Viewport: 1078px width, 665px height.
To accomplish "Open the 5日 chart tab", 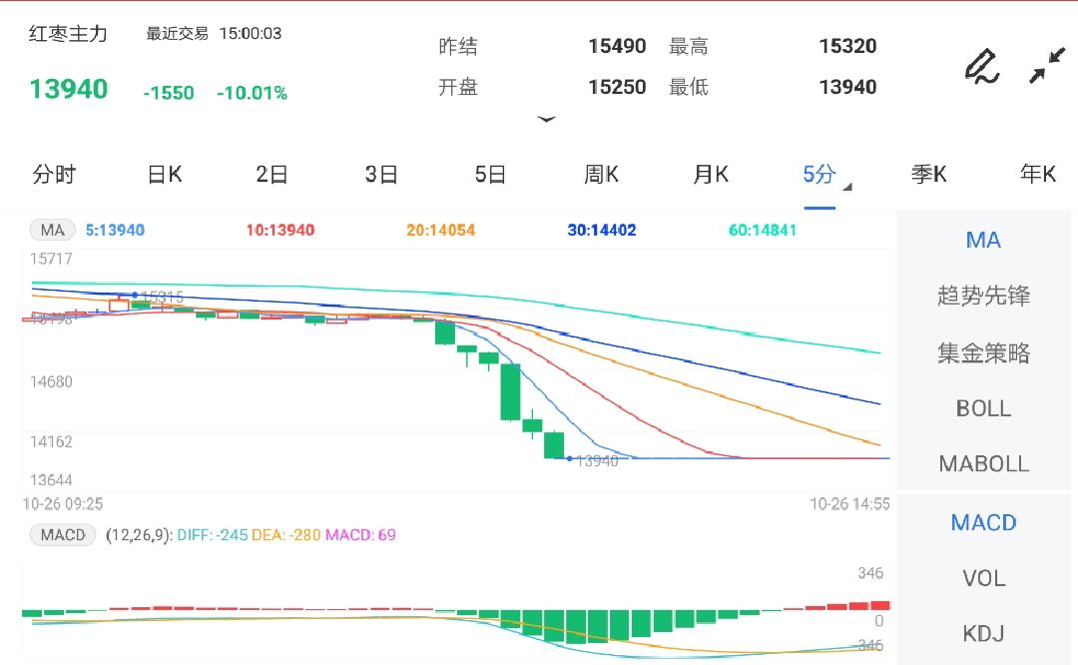I will (x=490, y=174).
